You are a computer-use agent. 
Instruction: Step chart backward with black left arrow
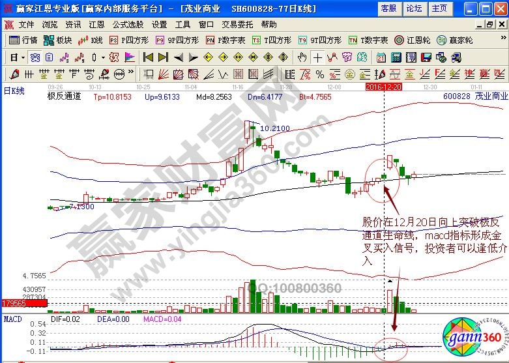[178, 57]
